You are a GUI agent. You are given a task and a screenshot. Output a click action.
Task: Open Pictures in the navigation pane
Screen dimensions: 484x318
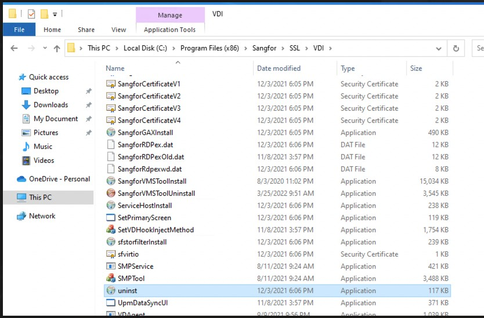(46, 133)
